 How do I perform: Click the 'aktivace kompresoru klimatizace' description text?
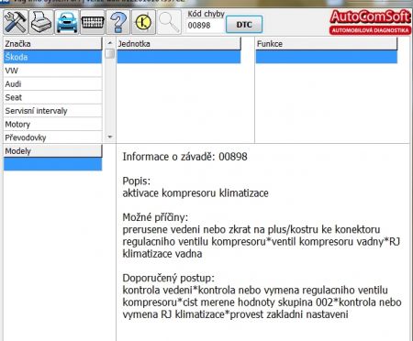tap(195, 193)
